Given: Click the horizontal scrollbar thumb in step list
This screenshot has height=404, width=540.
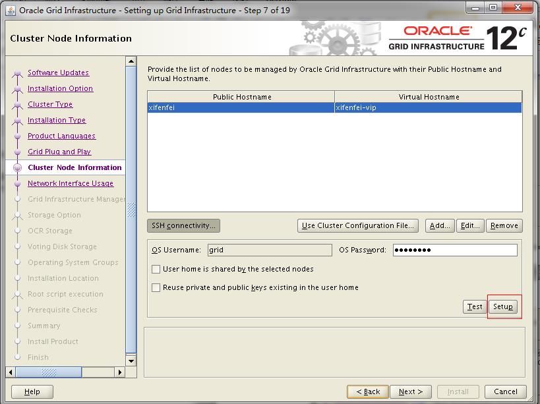Looking at the screenshot, I should coord(49,372).
